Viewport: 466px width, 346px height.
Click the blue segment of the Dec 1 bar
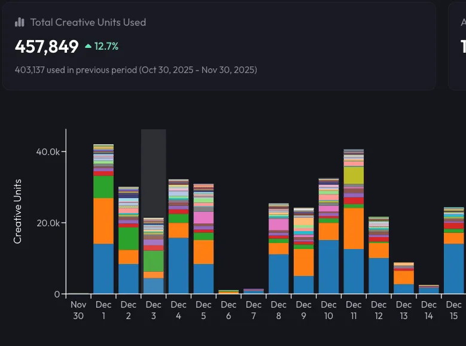tap(103, 268)
